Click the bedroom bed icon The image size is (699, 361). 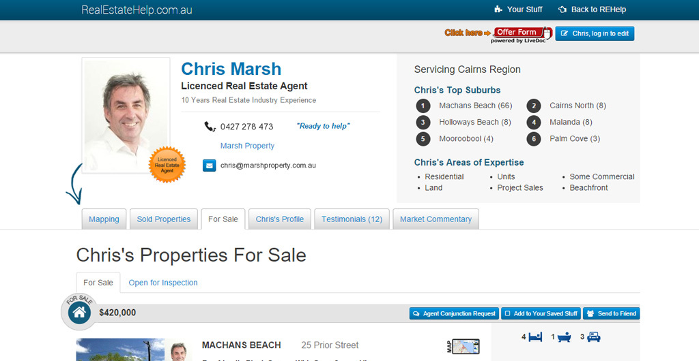pos(535,337)
